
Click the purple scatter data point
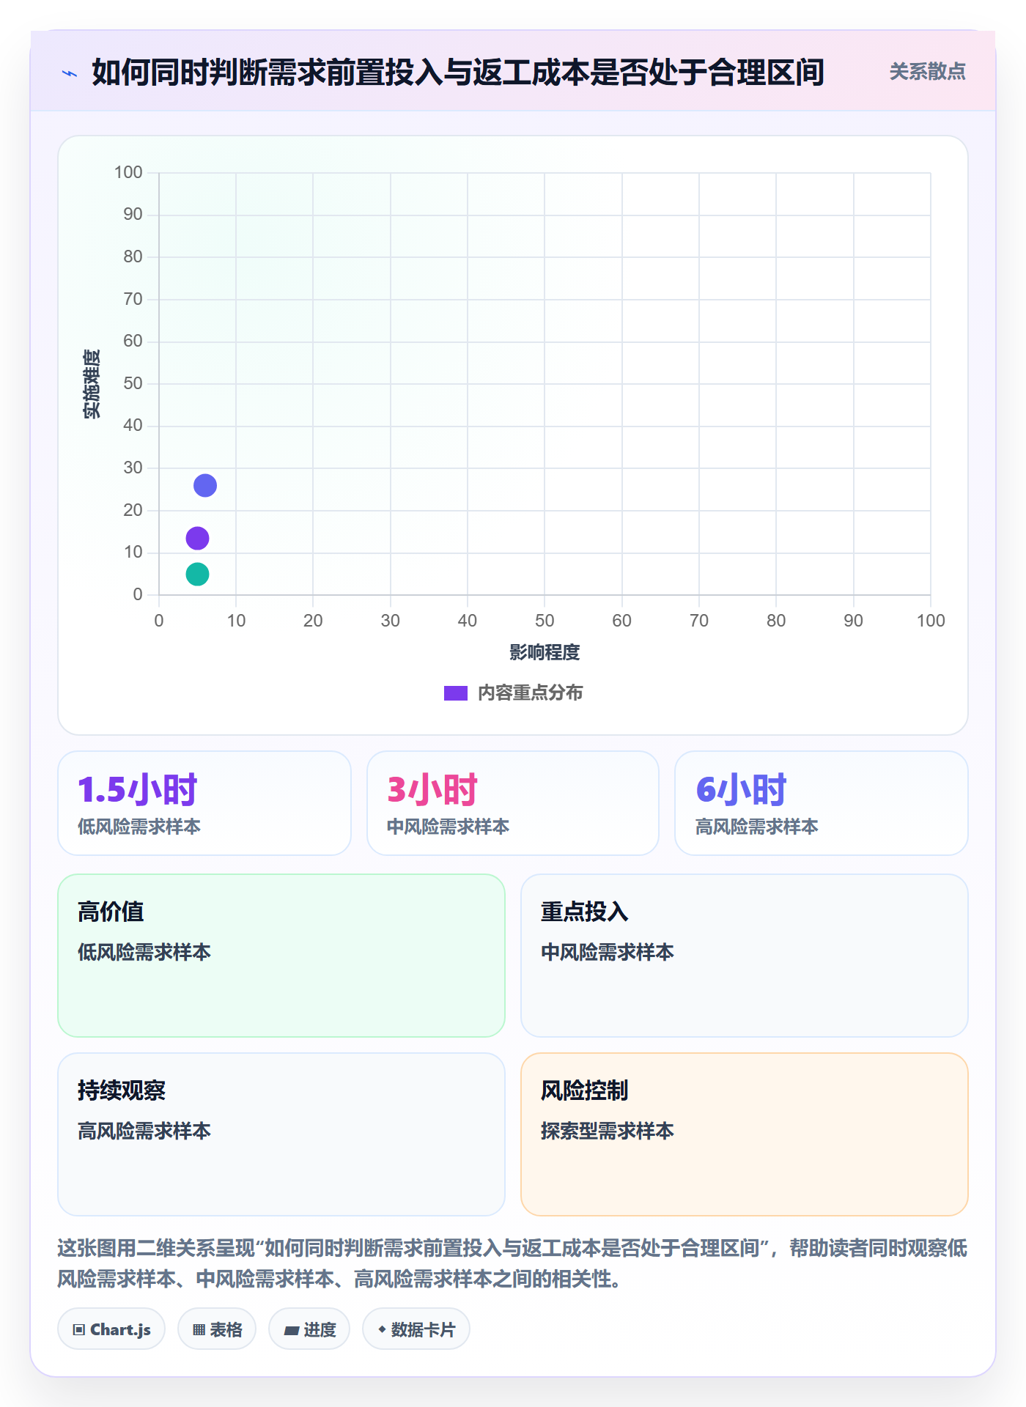point(197,539)
